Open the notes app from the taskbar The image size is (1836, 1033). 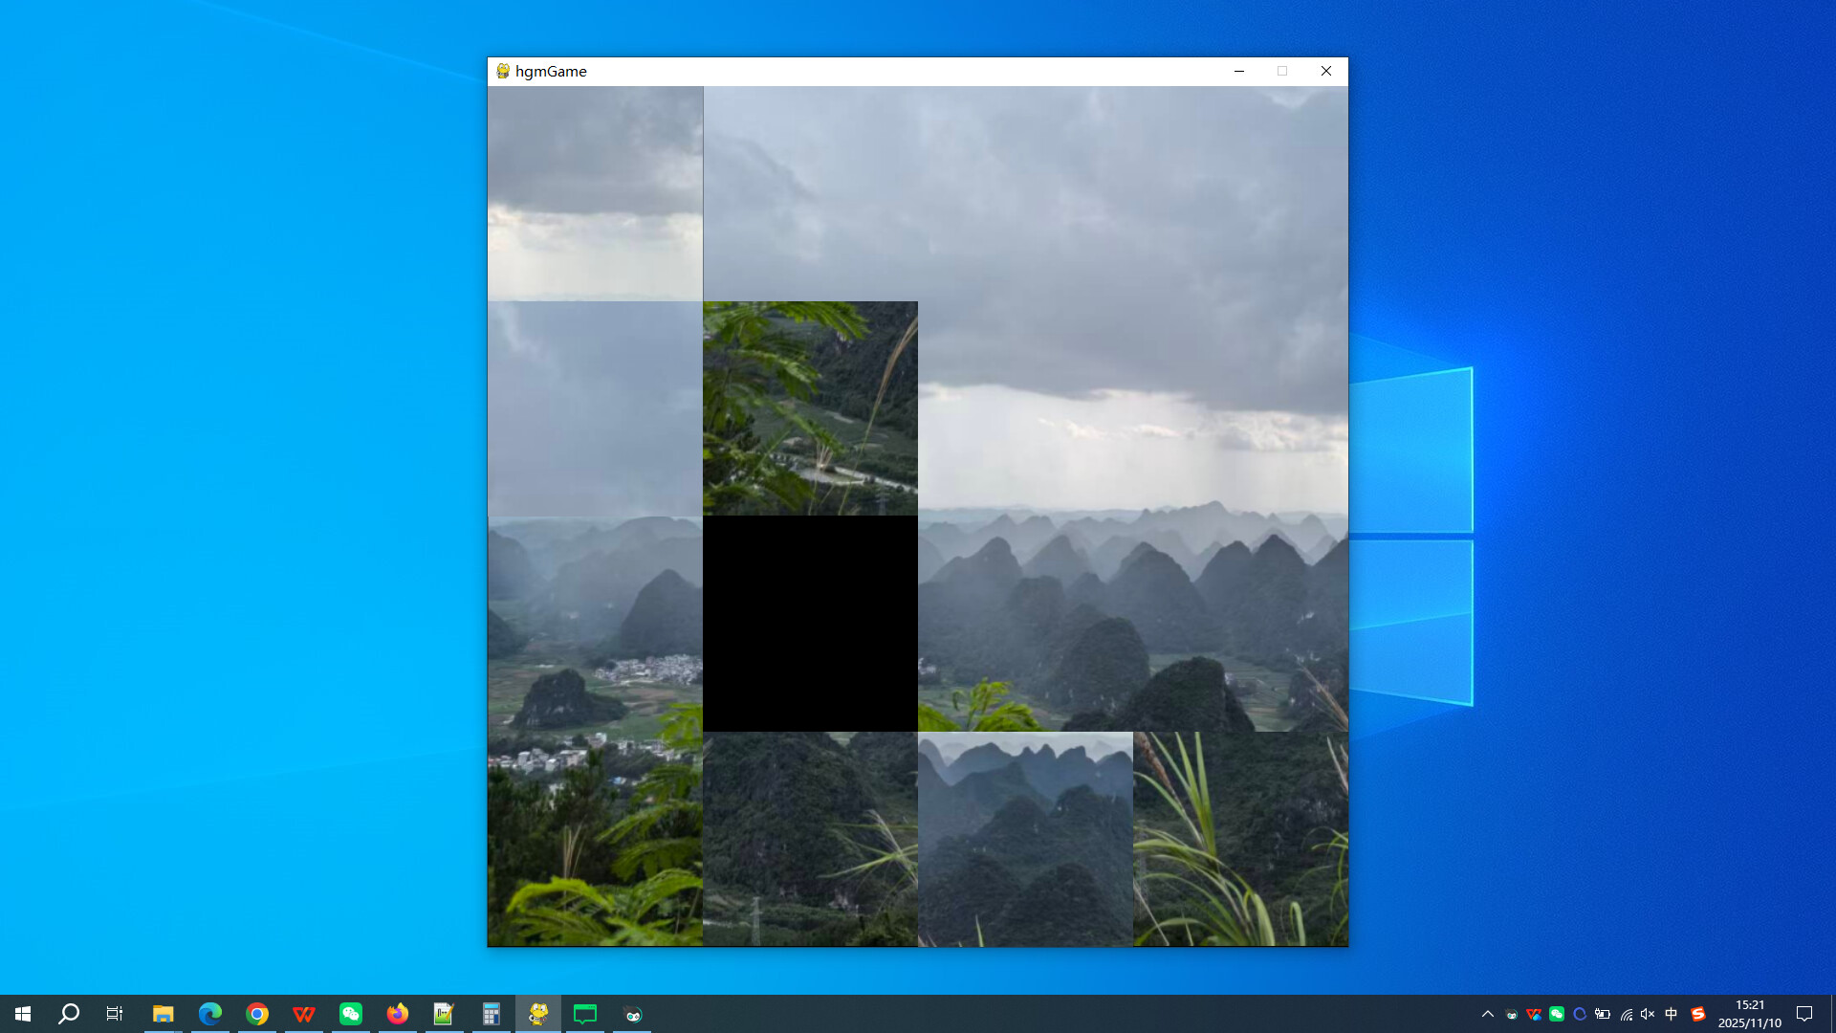click(x=444, y=1014)
